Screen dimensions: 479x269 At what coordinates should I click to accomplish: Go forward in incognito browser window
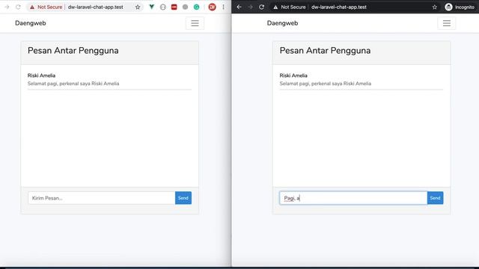point(250,7)
